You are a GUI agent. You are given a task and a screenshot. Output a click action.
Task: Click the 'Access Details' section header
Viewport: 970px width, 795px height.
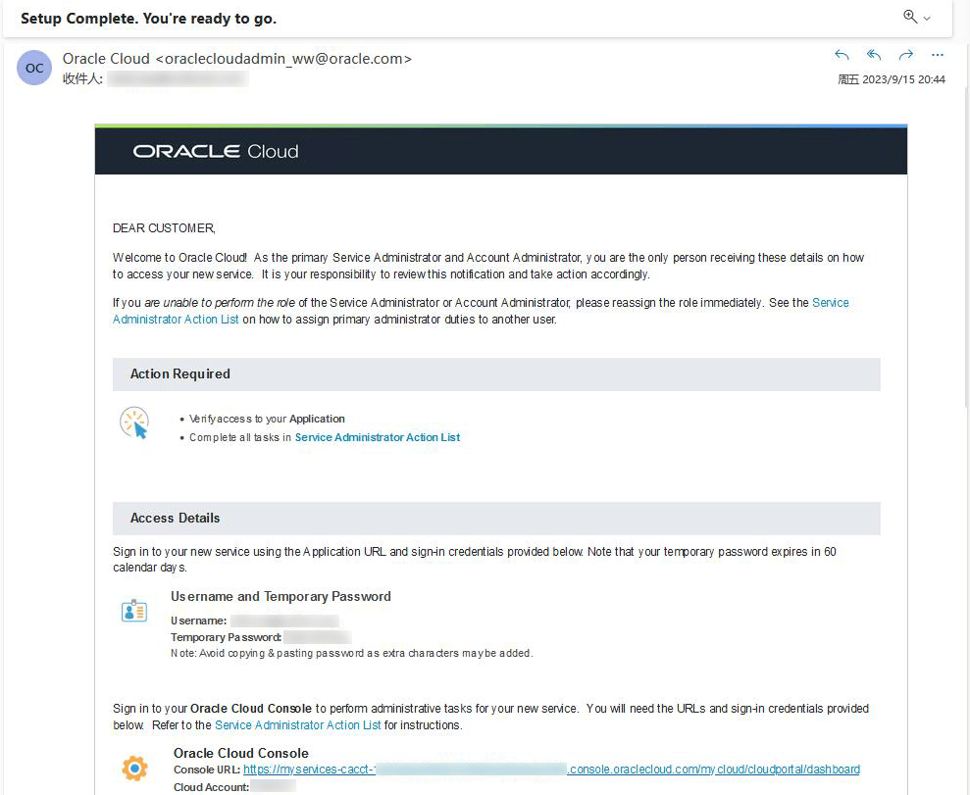[x=496, y=518]
